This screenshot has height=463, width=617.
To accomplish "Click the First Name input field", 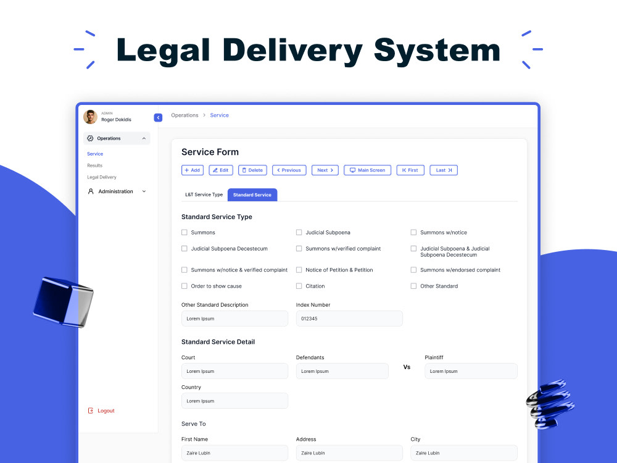I will 234,453.
